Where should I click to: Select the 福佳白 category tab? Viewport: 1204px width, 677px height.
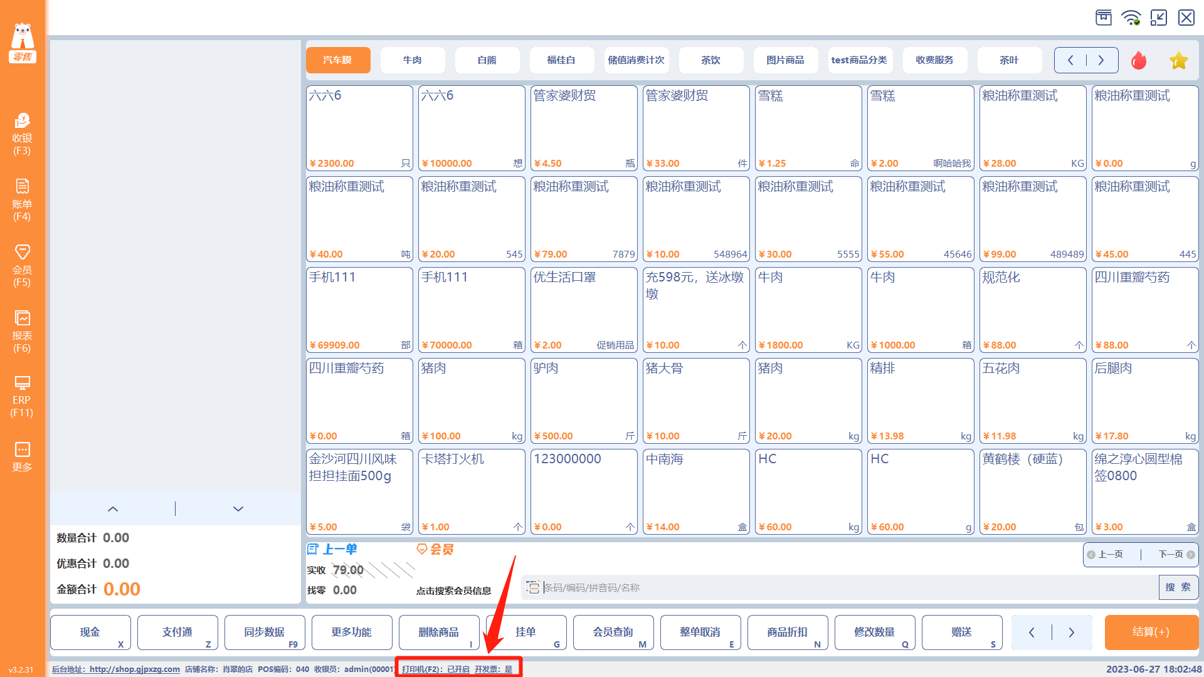click(562, 60)
